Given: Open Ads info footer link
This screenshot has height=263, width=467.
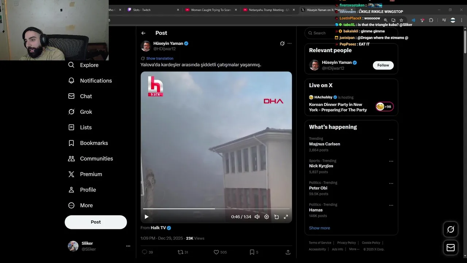Looking at the screenshot, I should click(x=337, y=249).
